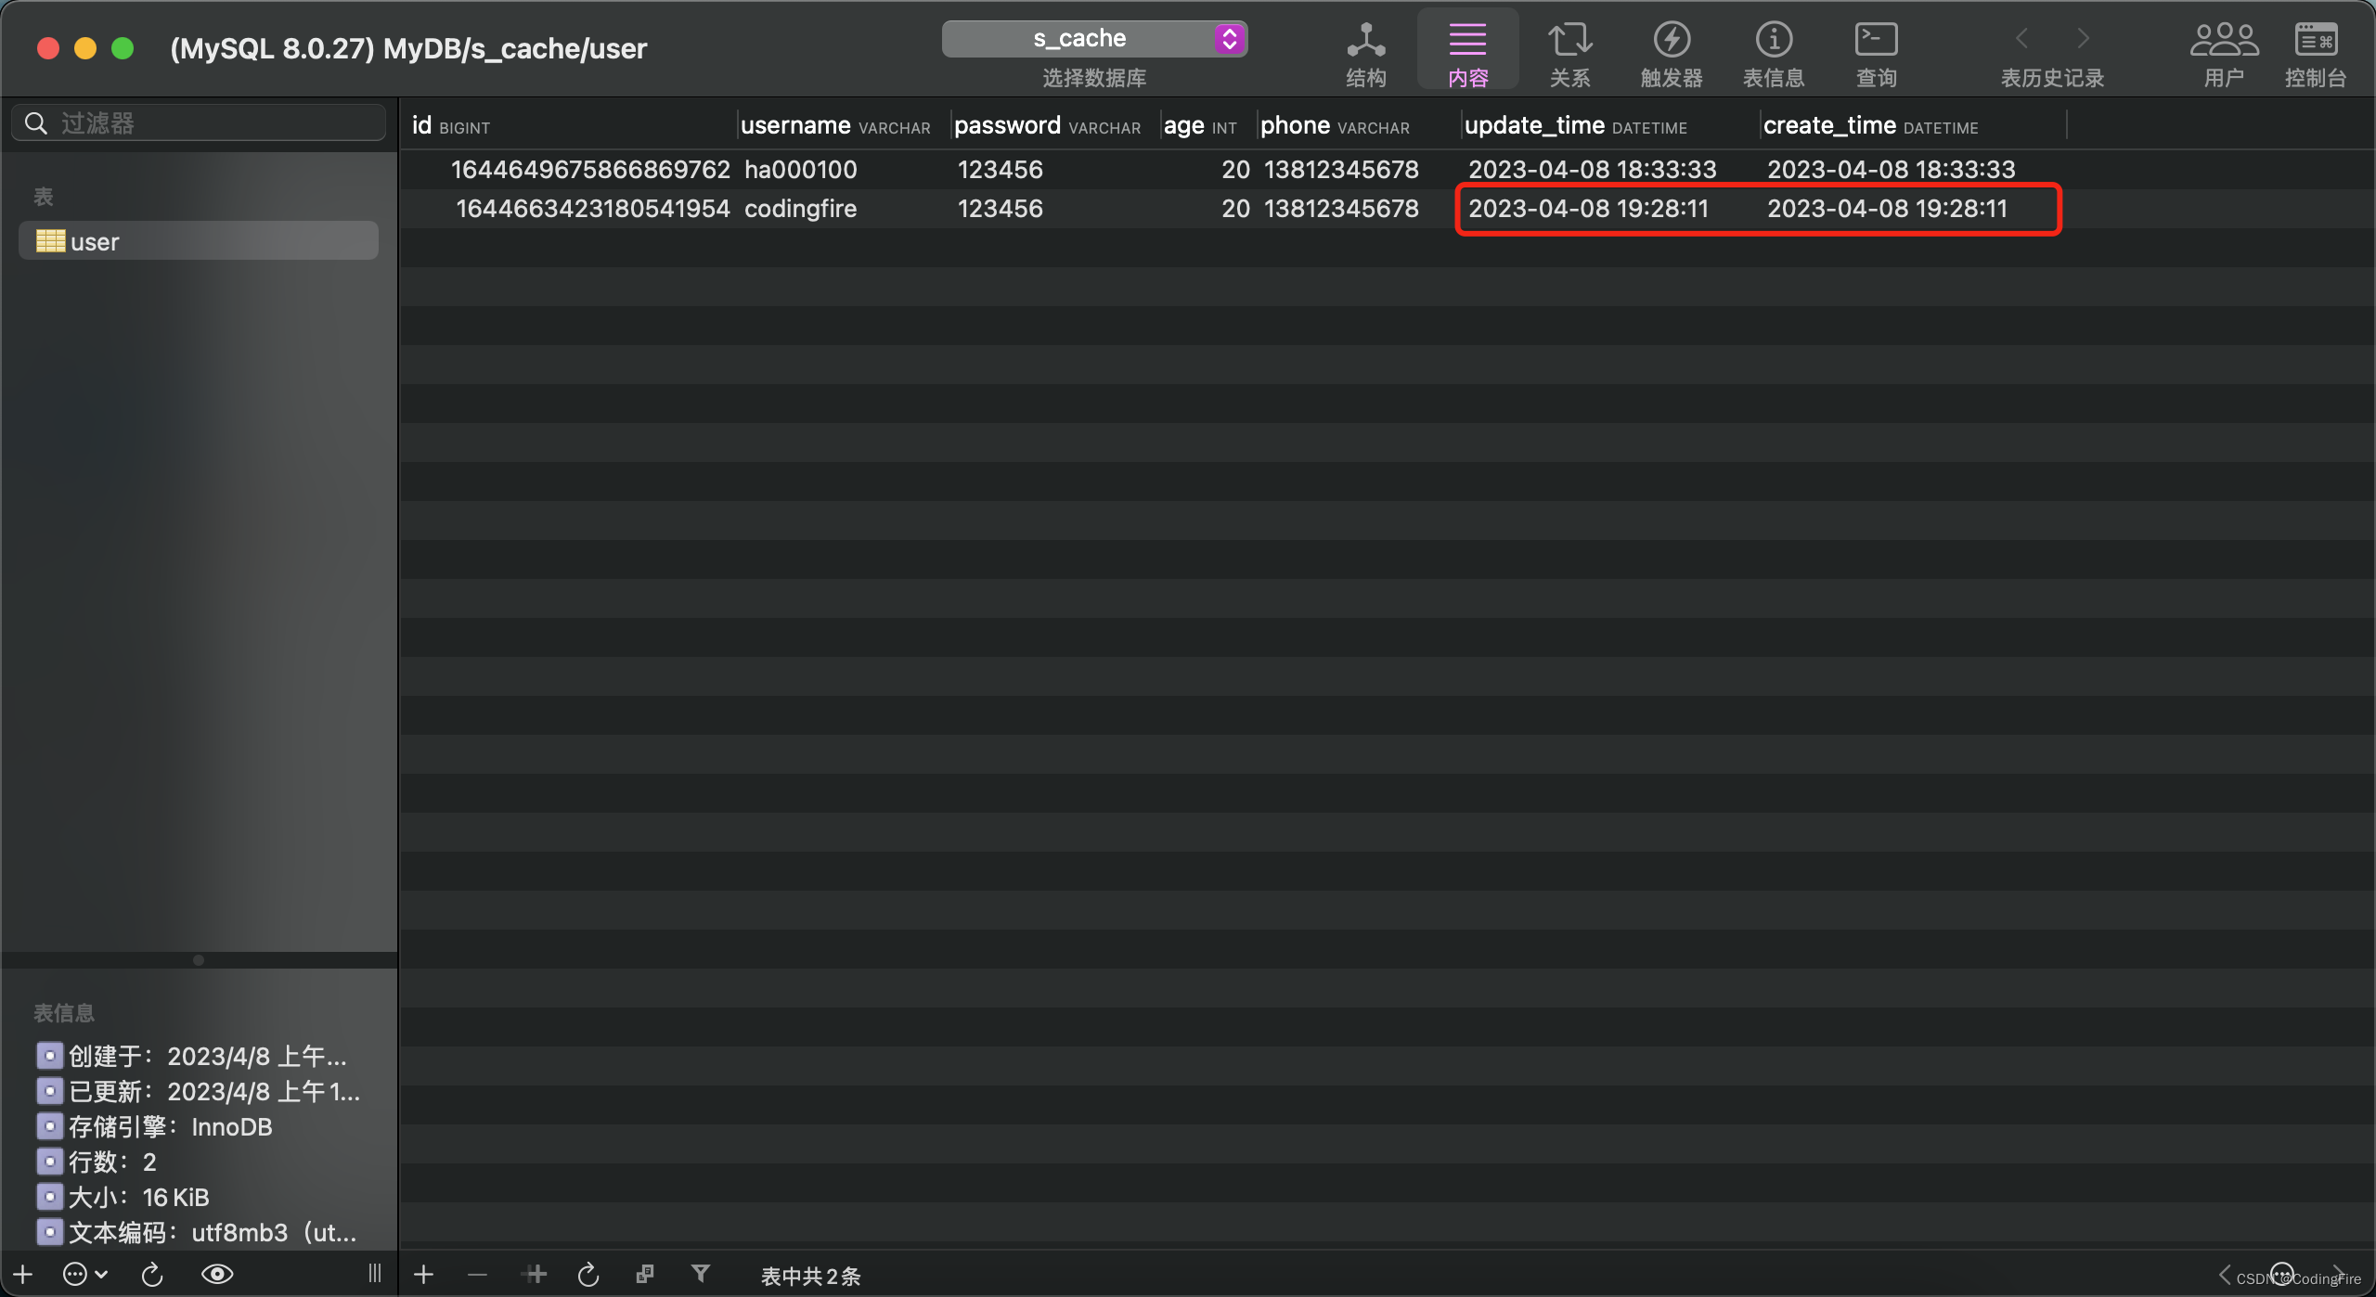Open the 用户 users manager
The image size is (2376, 1297).
click(x=2224, y=53)
